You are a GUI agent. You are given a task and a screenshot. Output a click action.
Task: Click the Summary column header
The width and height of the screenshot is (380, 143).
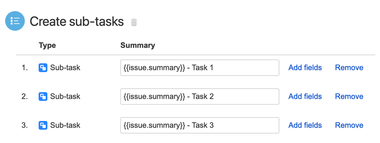pos(138,46)
